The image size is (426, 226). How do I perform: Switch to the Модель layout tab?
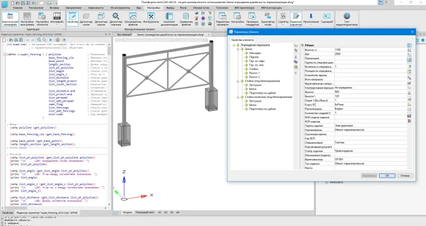pyautogui.click(x=128, y=212)
